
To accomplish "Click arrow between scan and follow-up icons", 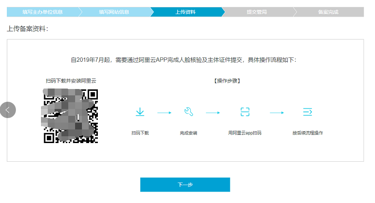I will (x=277, y=112).
